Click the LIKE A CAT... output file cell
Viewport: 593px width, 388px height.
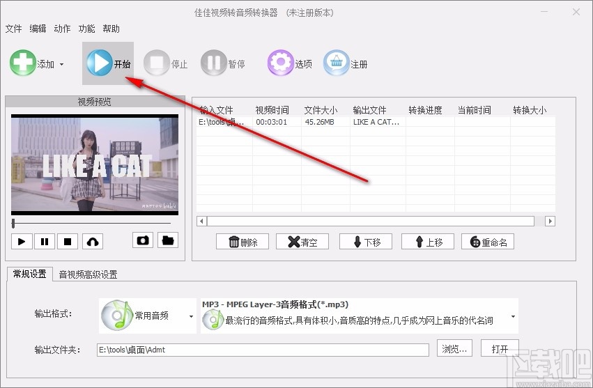[x=376, y=122]
